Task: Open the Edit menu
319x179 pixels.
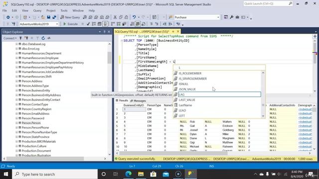Action: tap(14, 10)
